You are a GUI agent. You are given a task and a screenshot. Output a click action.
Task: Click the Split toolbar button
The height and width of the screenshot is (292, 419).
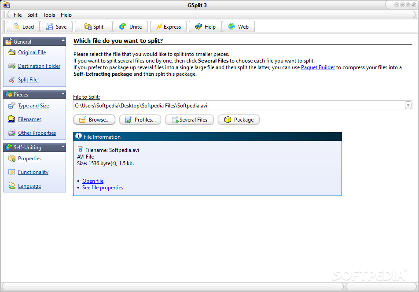(x=94, y=26)
